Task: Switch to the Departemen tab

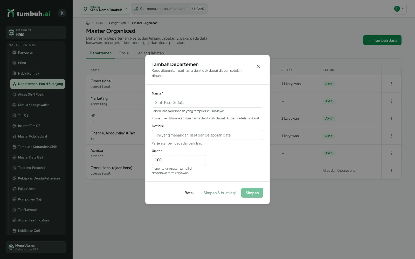Action: click(101, 53)
